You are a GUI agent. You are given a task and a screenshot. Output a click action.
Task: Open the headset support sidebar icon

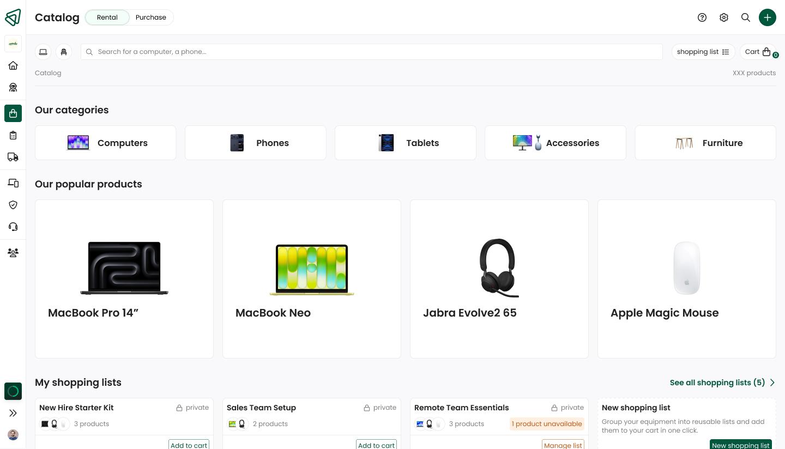pyautogui.click(x=13, y=227)
